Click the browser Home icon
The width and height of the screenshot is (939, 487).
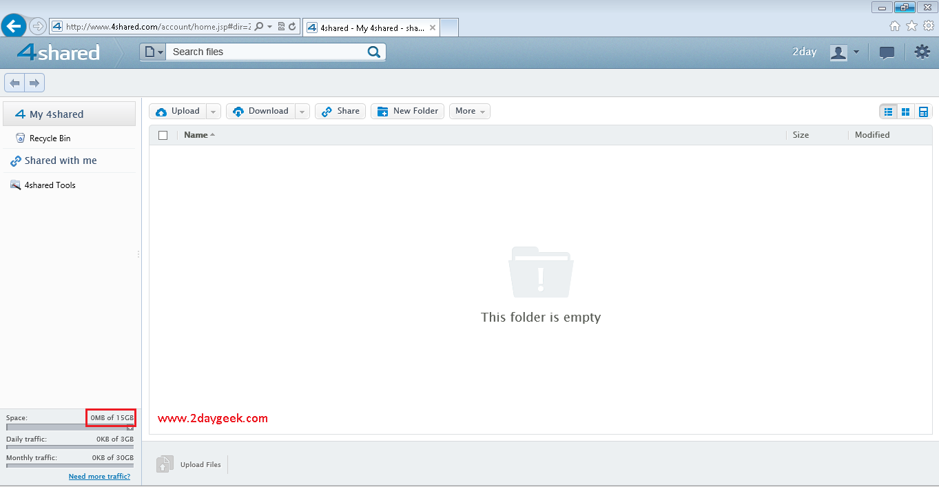click(895, 26)
